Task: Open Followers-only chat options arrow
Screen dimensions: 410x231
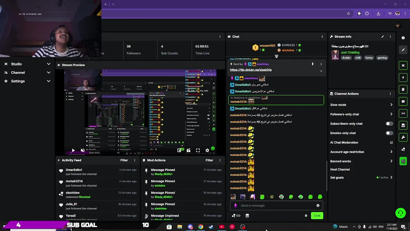Action: pos(391,114)
